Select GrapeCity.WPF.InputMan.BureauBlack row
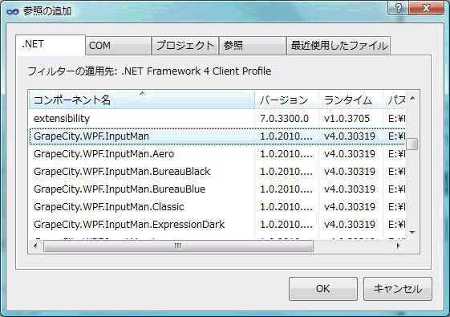450x317 pixels. 217,172
